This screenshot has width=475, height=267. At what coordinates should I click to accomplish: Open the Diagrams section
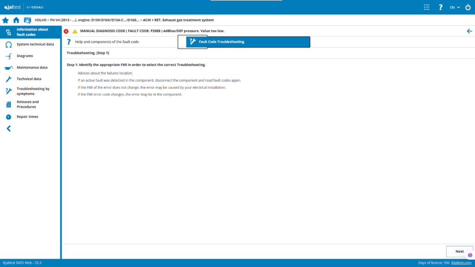pos(25,56)
